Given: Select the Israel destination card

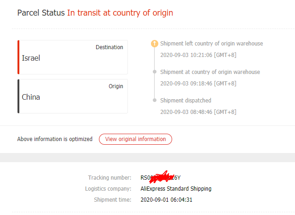Looking at the screenshot, I should (73, 57).
